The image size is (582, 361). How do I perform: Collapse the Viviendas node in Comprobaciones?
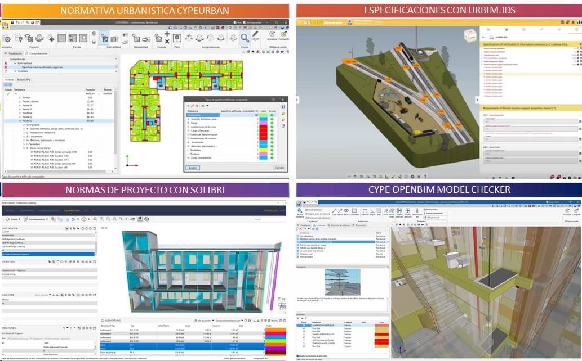(15, 71)
